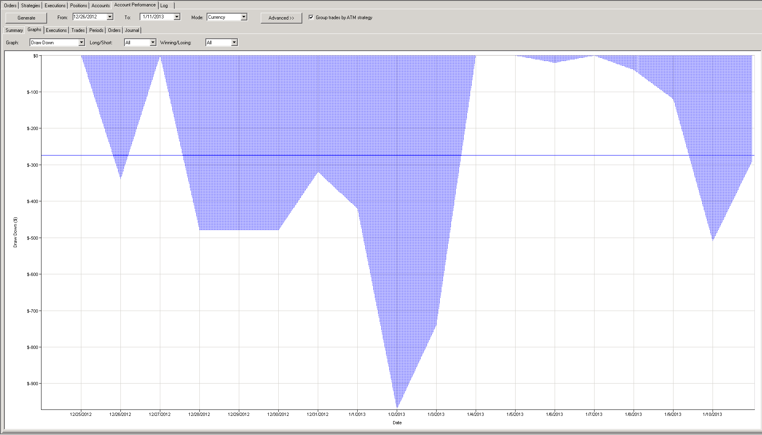Click the 1/2/2013 date axis label
Image resolution: width=762 pixels, height=435 pixels.
coord(396,414)
